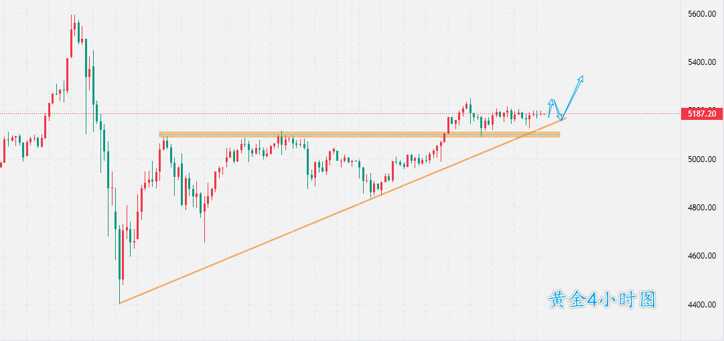This screenshot has width=724, height=341.
Task: Click the 5000.00 price axis label
Action: point(702,159)
